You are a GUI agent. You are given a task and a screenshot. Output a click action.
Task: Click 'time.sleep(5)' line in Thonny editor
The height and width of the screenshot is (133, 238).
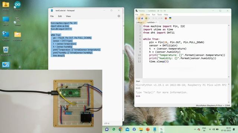point(159,62)
